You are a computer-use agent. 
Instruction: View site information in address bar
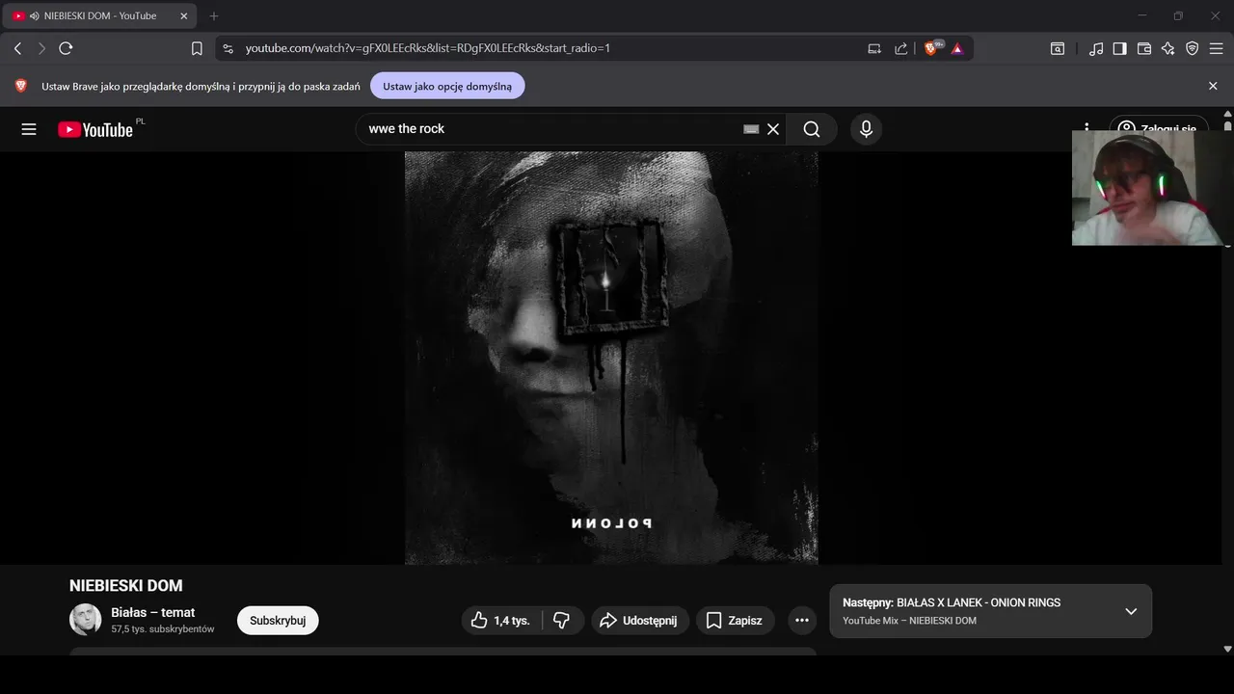228,48
